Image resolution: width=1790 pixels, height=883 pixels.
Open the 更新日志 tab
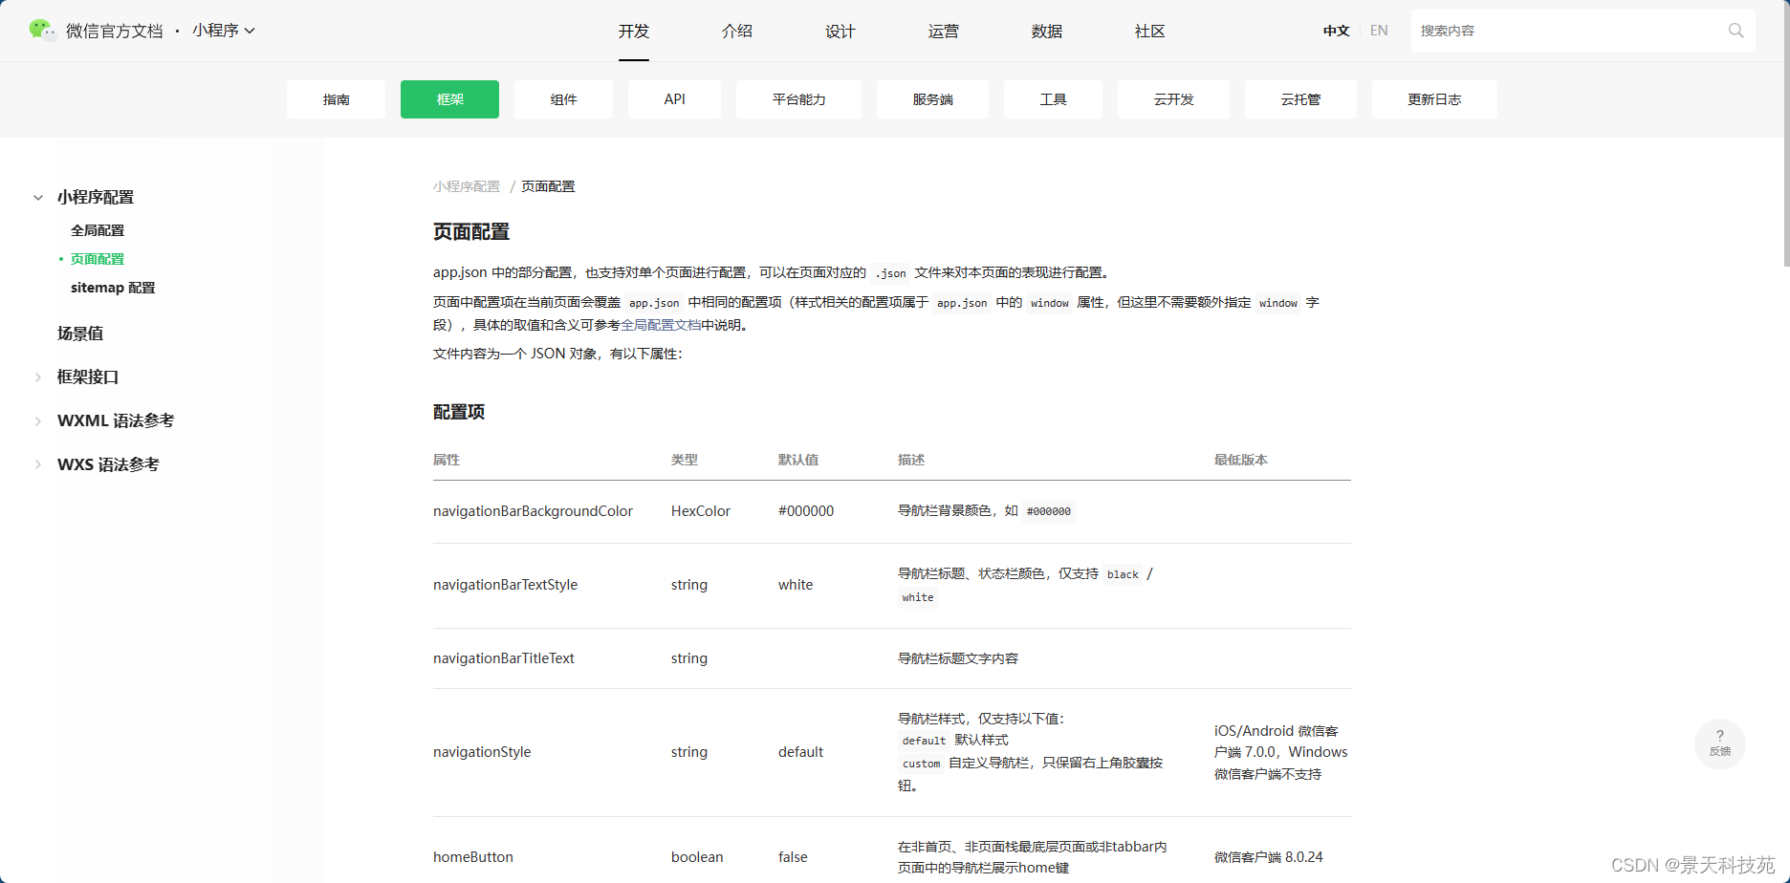1434,98
